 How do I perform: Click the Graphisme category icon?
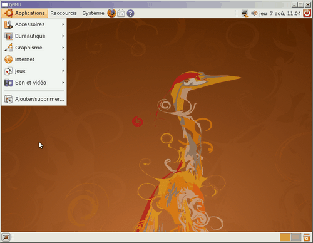click(8, 48)
